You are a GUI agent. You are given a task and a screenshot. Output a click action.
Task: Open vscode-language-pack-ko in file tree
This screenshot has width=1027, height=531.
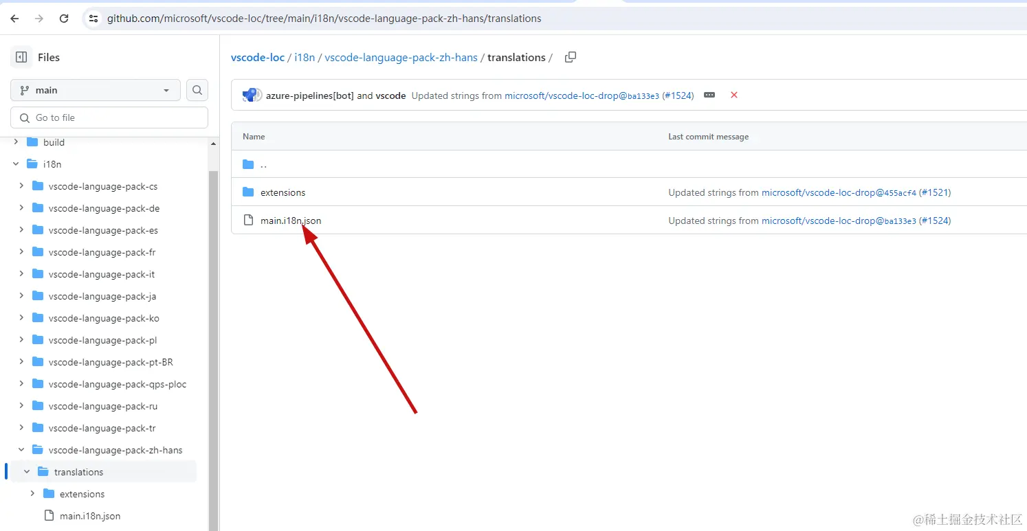[x=104, y=318]
